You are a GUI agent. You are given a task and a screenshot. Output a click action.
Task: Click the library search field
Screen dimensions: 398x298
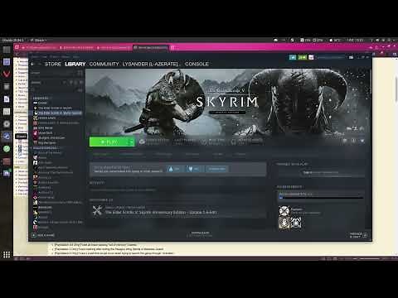coord(54,90)
